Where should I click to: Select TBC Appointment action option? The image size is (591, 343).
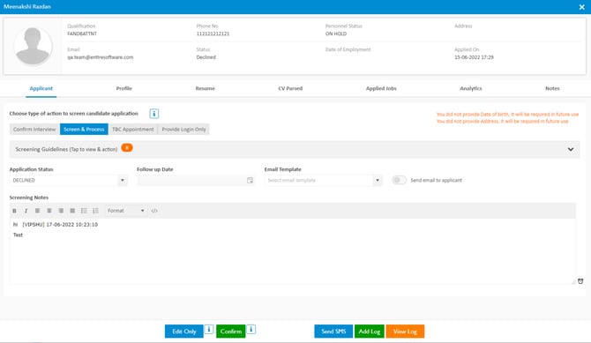coord(133,130)
